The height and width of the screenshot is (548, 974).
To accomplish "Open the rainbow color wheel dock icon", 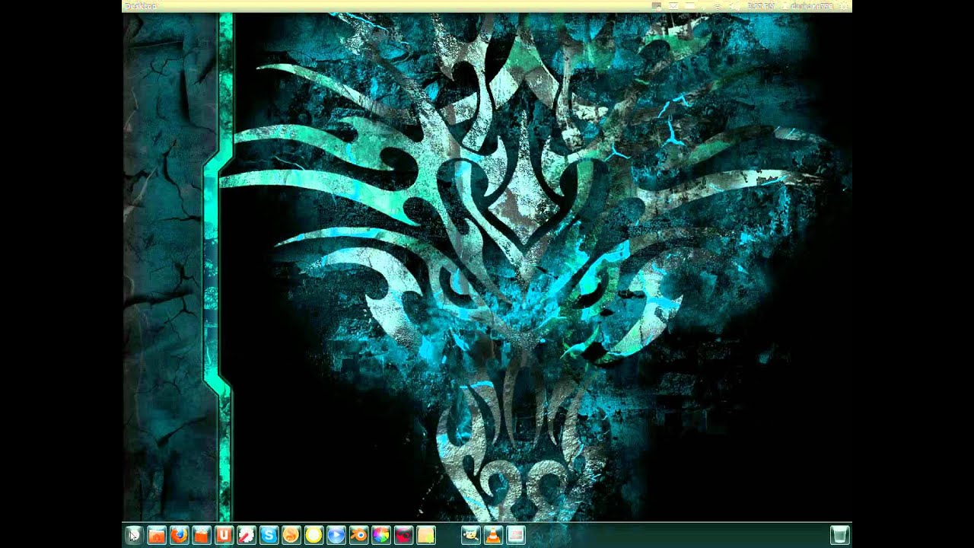I will (x=380, y=535).
